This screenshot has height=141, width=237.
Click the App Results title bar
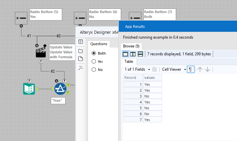click(x=178, y=26)
